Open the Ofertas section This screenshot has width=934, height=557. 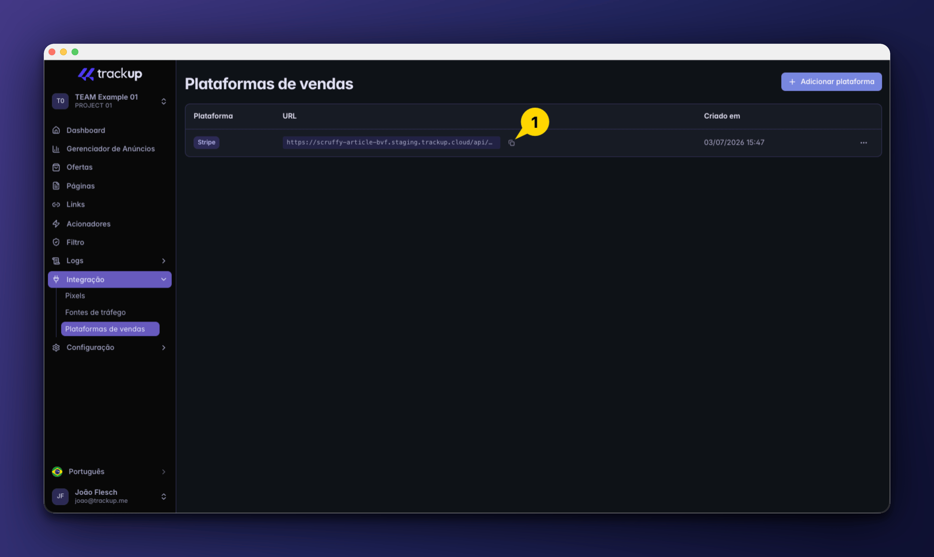tap(79, 167)
